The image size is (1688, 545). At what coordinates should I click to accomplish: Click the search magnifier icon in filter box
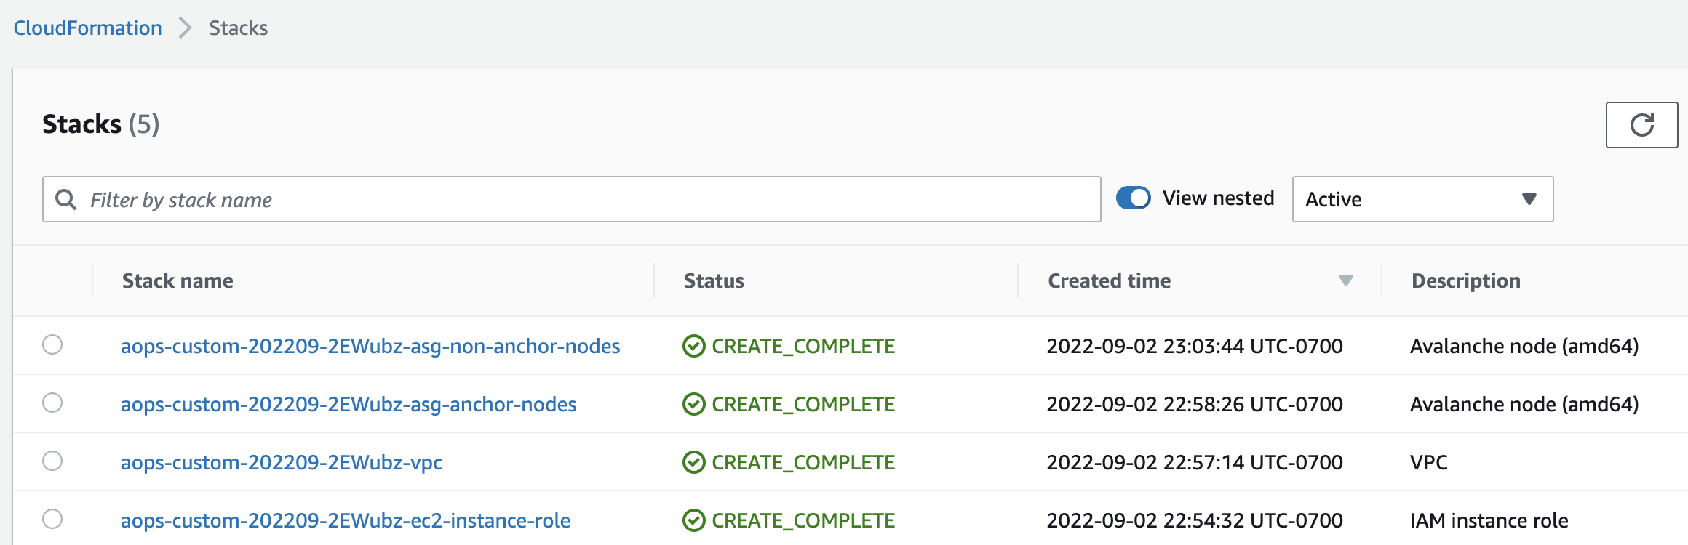coord(66,199)
